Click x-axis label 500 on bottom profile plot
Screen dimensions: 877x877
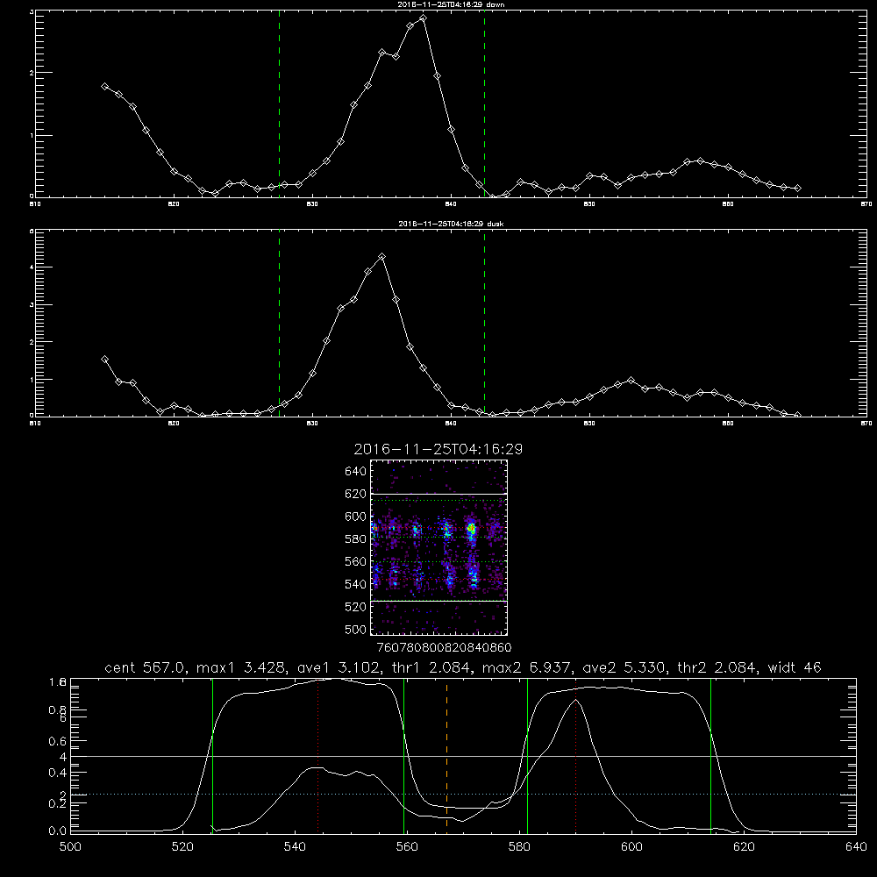point(70,846)
